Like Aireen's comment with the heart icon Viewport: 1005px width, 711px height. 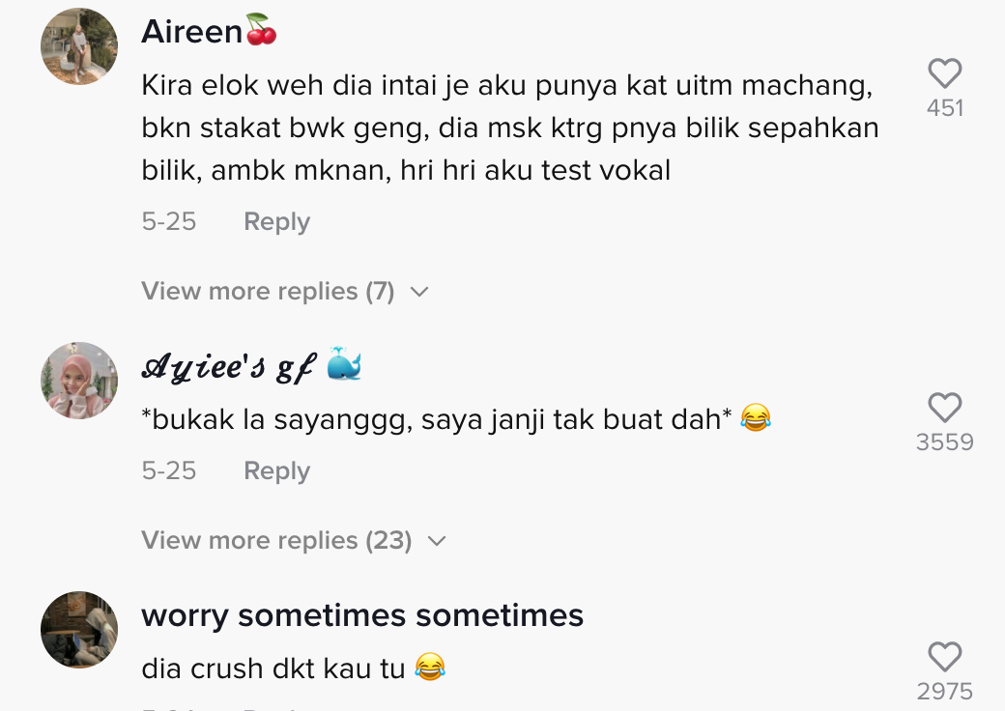pos(945,73)
